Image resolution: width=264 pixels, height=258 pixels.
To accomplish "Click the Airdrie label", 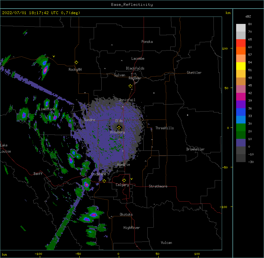I will [x=124, y=165].
